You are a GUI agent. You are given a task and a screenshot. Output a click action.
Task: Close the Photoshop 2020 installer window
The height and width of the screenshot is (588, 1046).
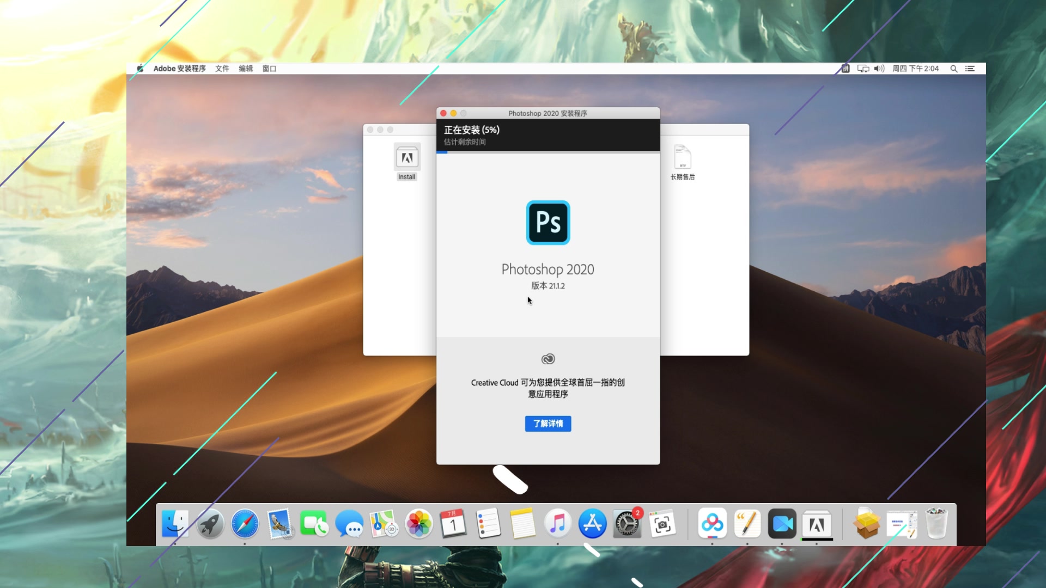443,113
